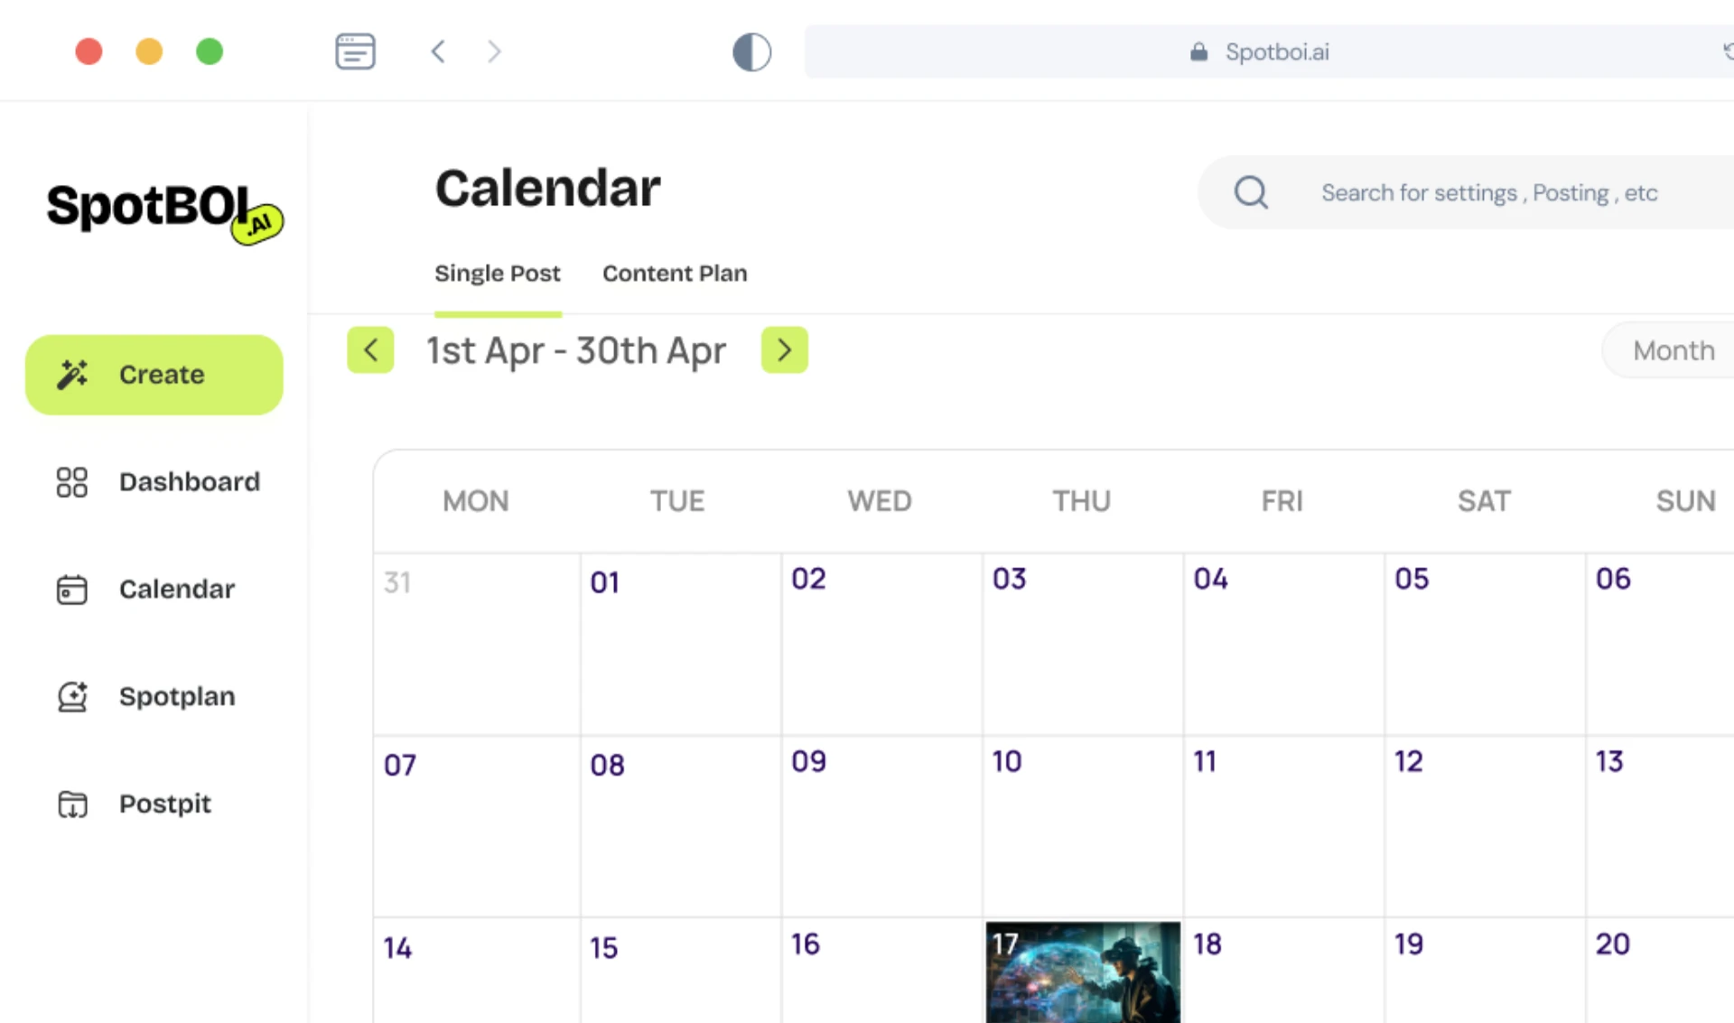Select the Single Post tab
Viewport: 1734px width, 1023px height.
click(x=498, y=274)
